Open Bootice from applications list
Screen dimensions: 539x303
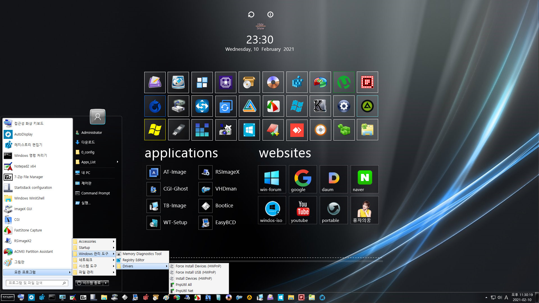pyautogui.click(x=216, y=206)
